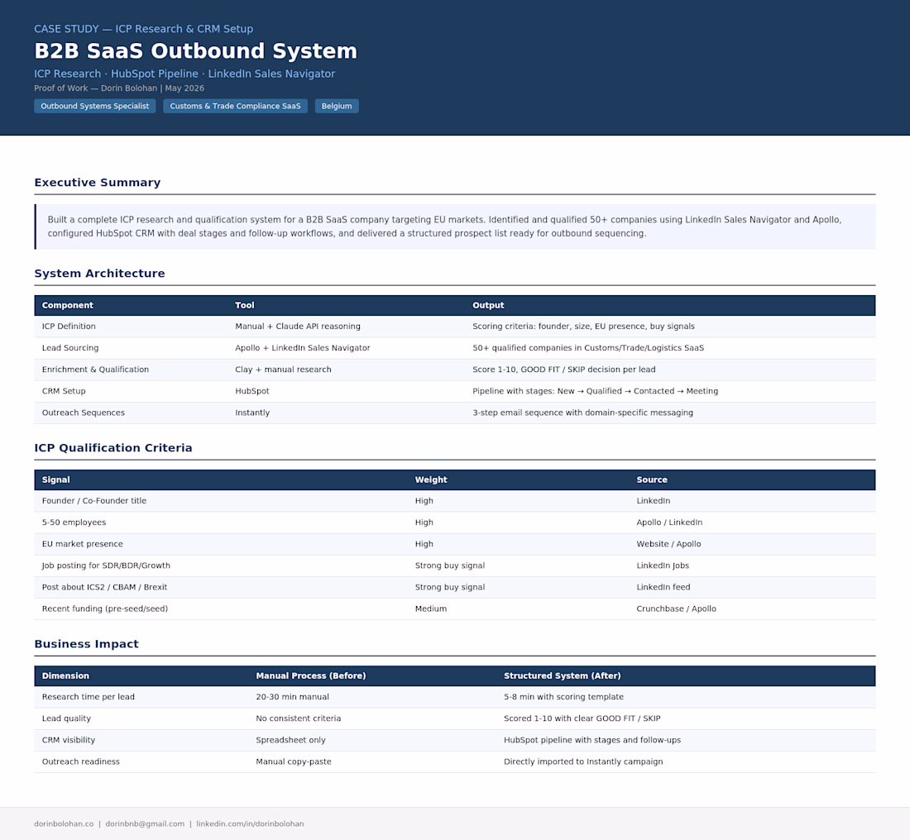Click the Executive Summary heading
The height and width of the screenshot is (840, 910).
click(x=98, y=182)
